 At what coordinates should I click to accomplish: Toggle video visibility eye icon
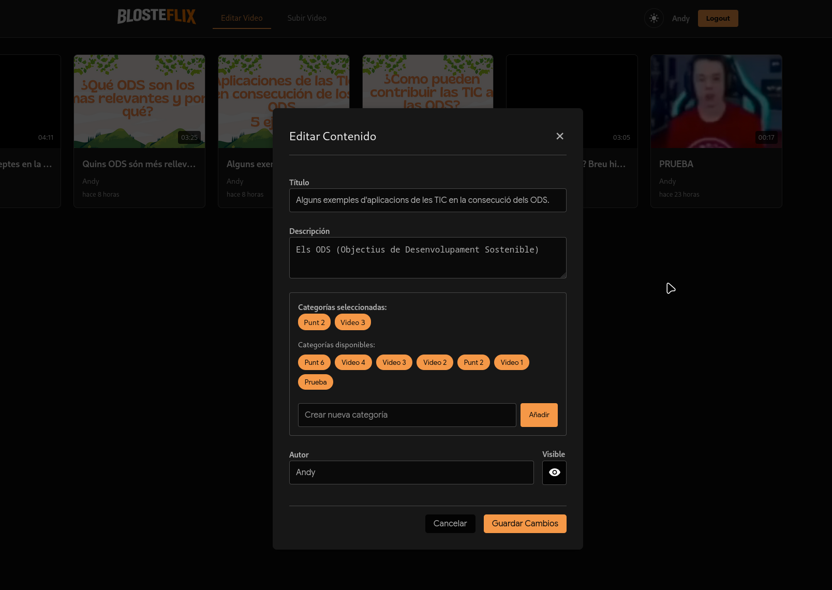(x=554, y=473)
